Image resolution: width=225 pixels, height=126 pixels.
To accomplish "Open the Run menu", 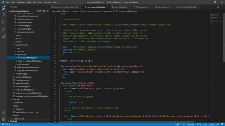I will coord(40,2).
